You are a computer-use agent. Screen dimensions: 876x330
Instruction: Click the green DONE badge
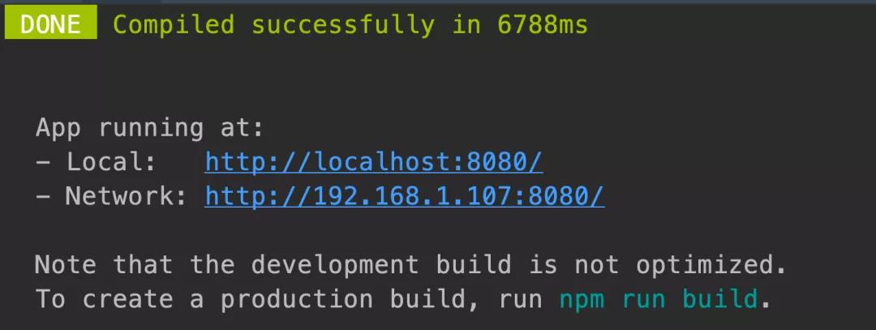[51, 24]
